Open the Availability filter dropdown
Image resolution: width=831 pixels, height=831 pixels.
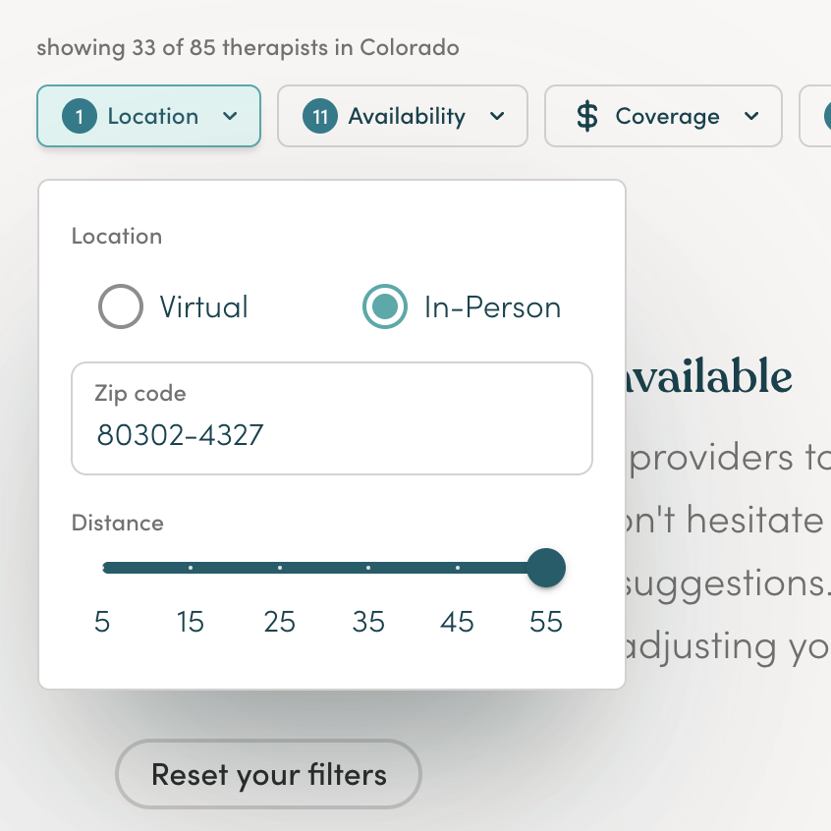403,116
